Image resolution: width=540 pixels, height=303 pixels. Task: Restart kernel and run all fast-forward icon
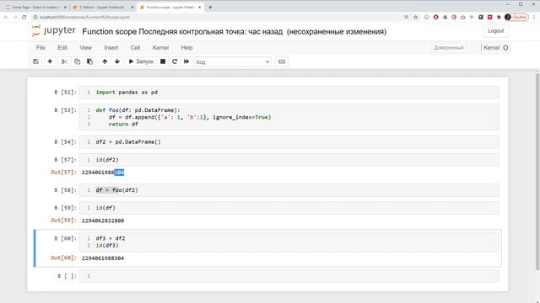pos(186,61)
